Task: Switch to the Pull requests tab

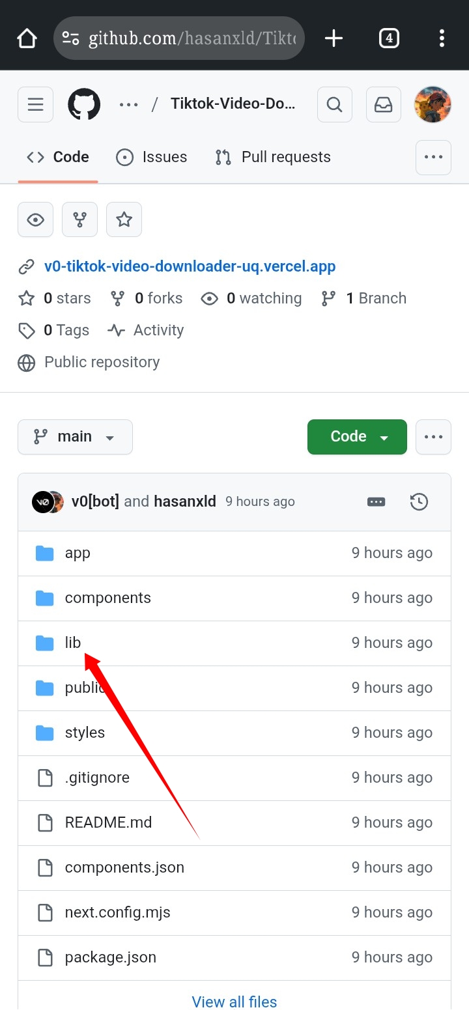Action: (273, 157)
